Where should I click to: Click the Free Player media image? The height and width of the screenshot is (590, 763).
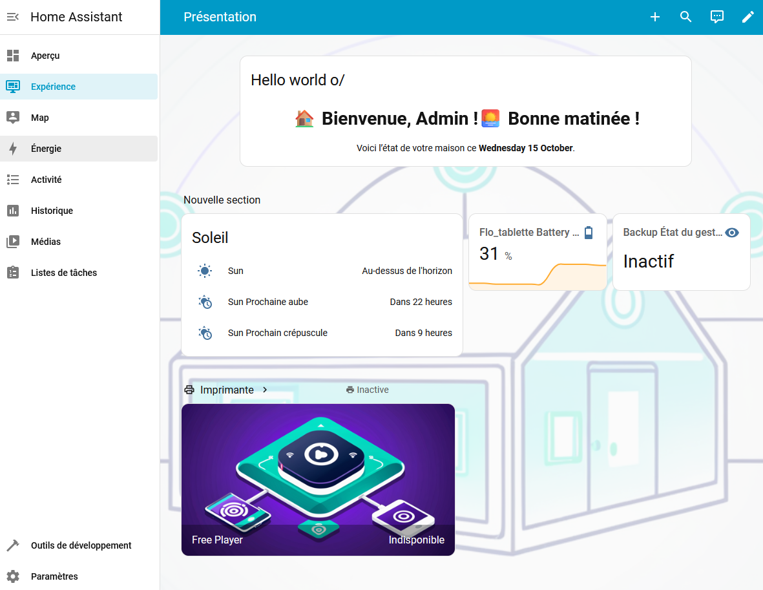(318, 479)
